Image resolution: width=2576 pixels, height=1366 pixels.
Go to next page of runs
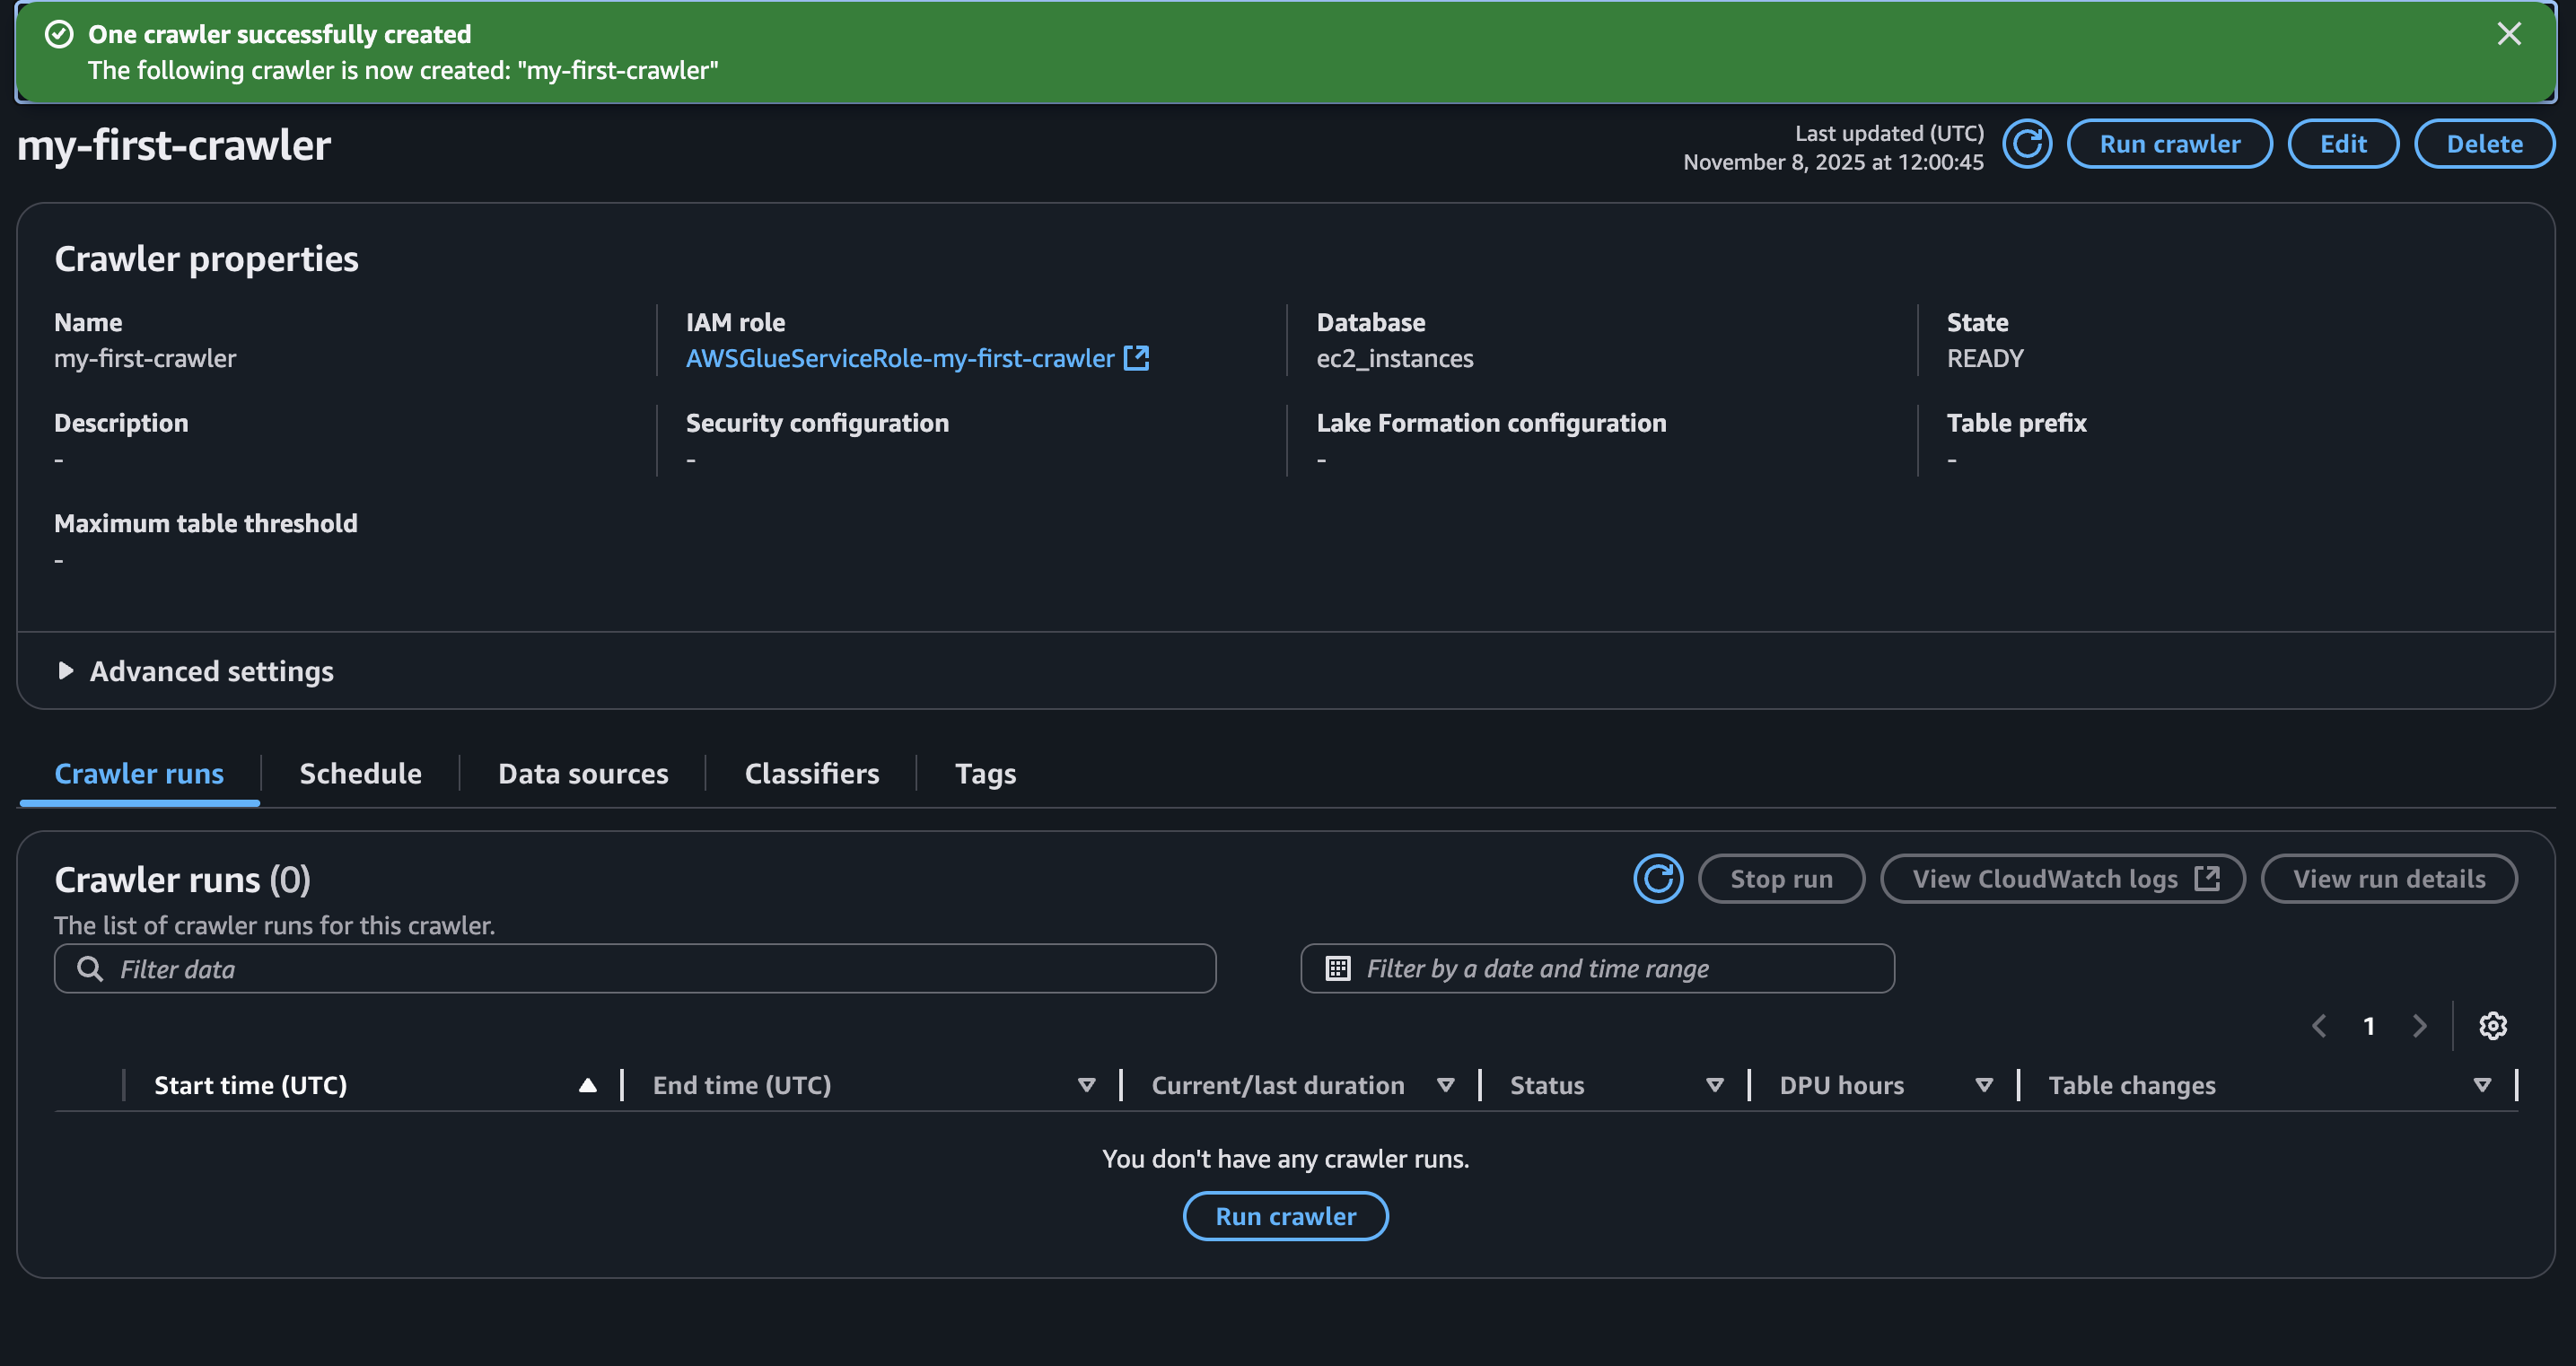click(2419, 1026)
